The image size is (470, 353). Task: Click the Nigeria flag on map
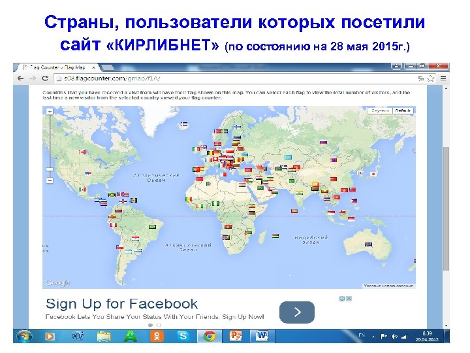pyautogui.click(x=215, y=203)
